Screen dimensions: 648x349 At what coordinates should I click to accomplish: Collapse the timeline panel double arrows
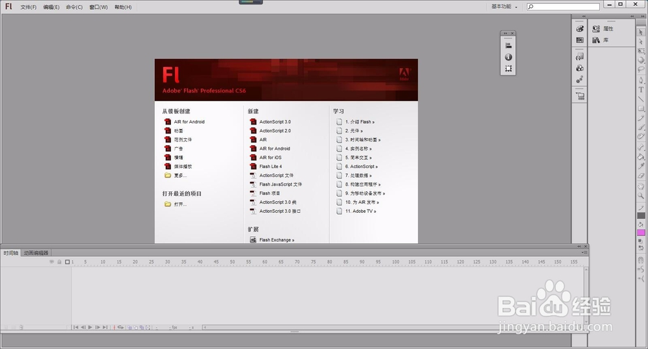(x=579, y=247)
